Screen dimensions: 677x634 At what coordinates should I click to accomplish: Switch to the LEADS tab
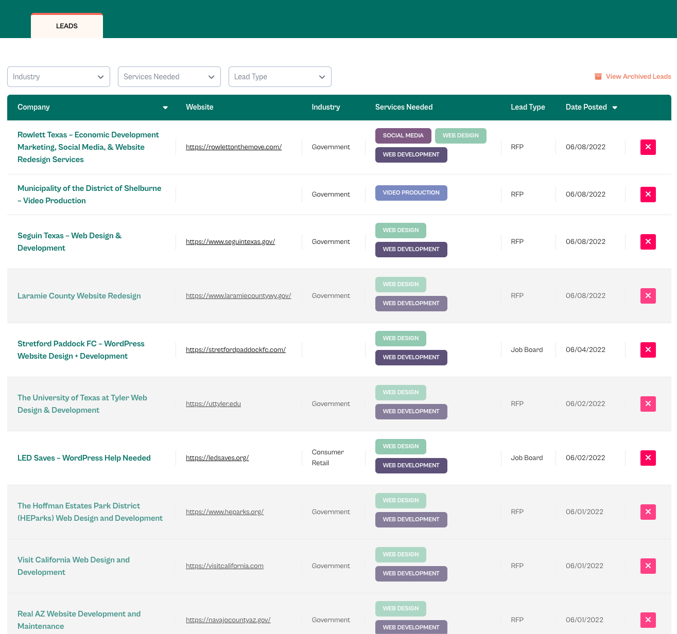point(67,26)
